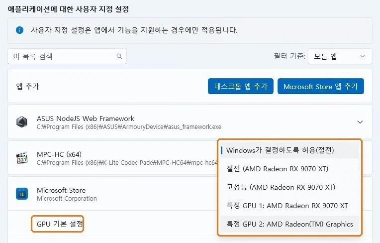Select '특정 GPU 2: AMD Radeon(TM) Graphics'
The width and height of the screenshot is (380, 243).
pos(289,224)
